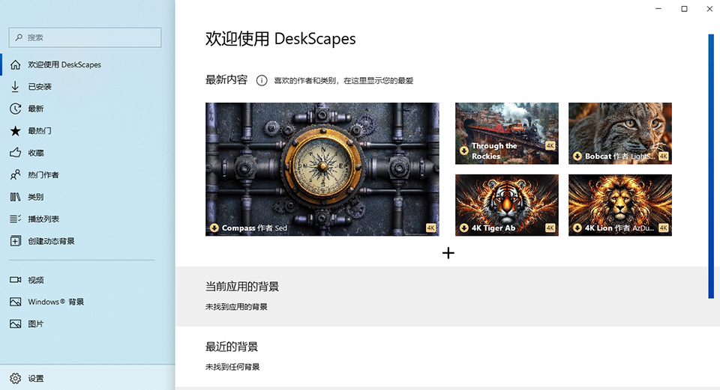Viewport: 720px width, 390px height.
Task: Select 收藏 in the sidebar
Action: (x=87, y=153)
